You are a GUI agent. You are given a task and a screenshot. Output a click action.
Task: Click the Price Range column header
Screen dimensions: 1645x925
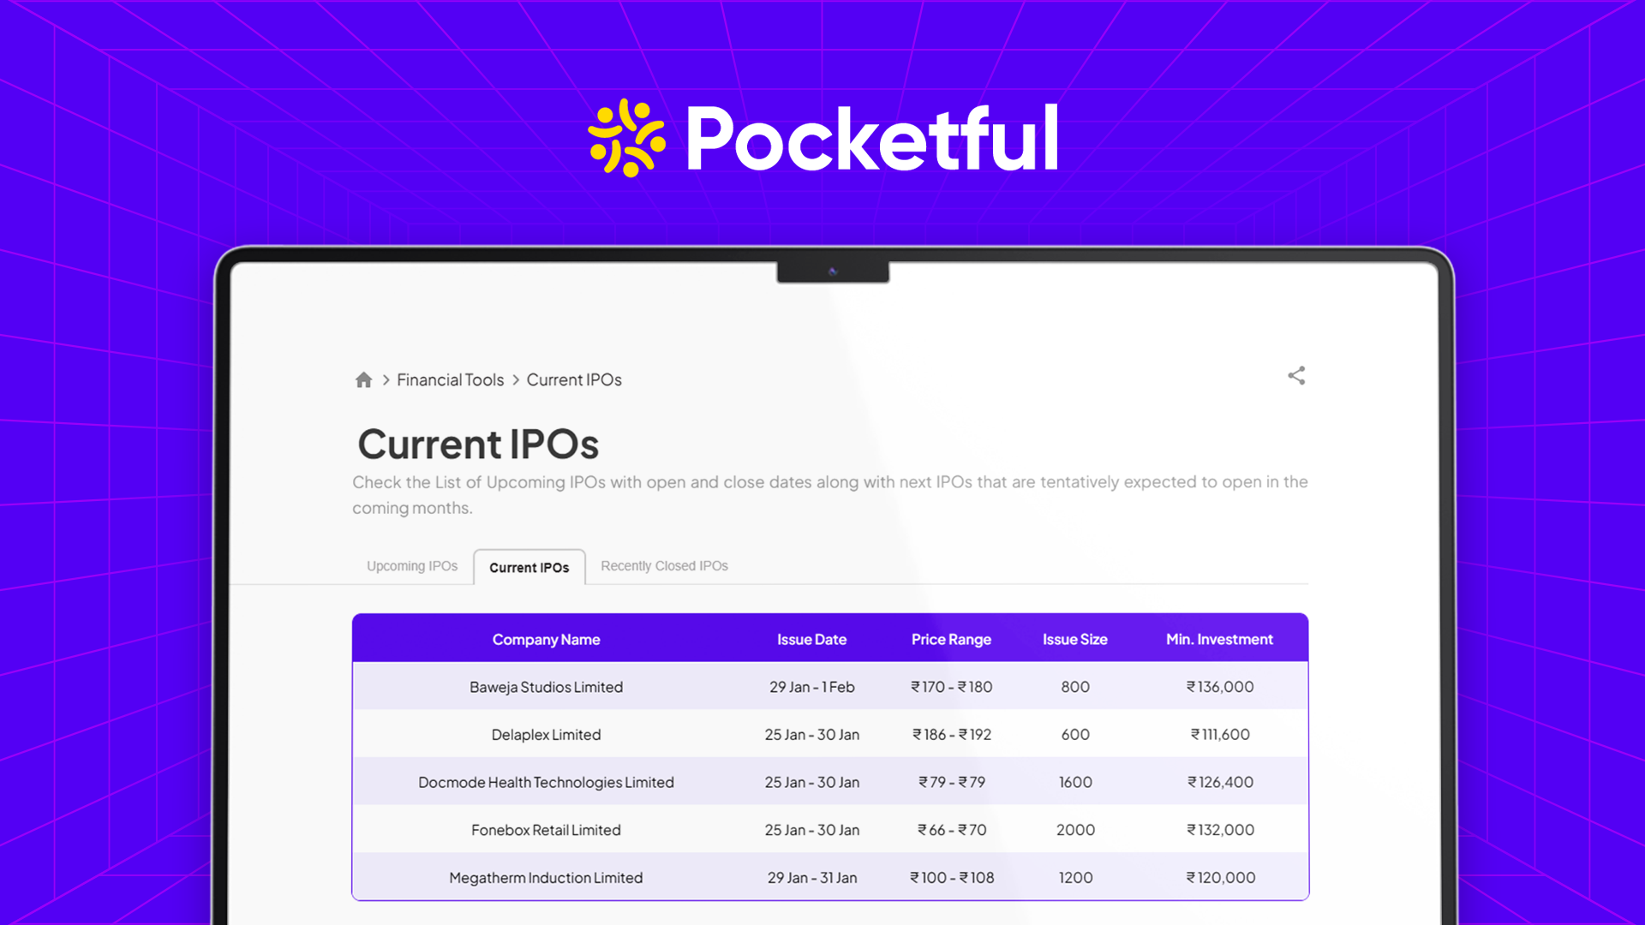click(951, 639)
